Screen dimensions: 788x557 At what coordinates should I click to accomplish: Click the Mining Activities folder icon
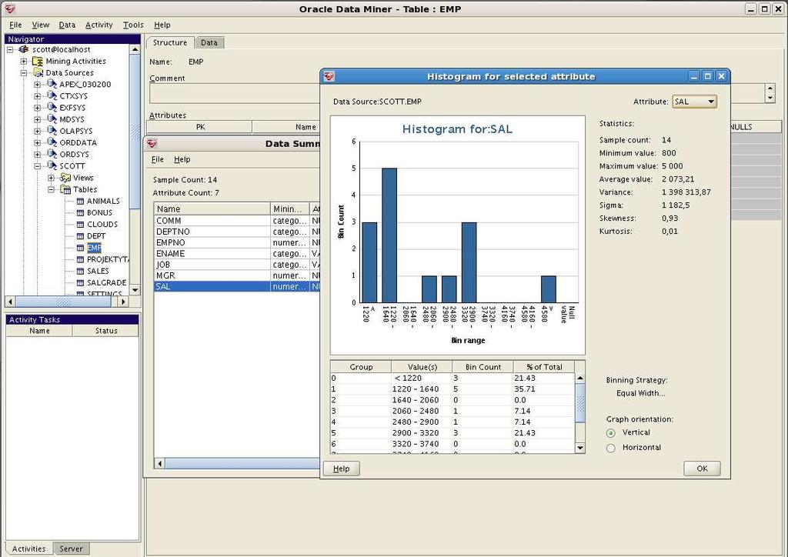(38, 62)
